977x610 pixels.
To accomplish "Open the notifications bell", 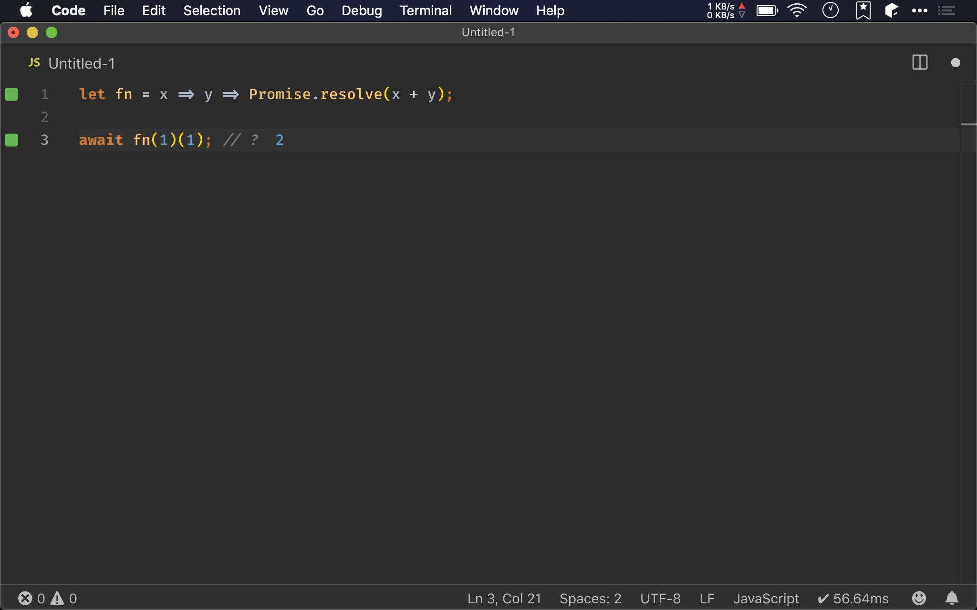I will pos(952,598).
